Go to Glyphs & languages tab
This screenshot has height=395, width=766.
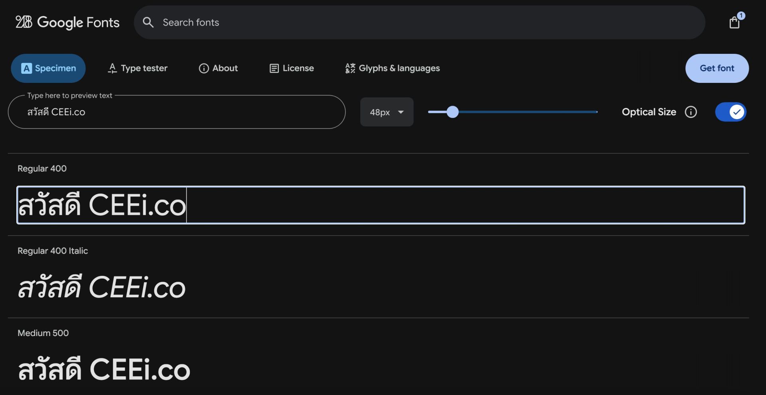tap(393, 68)
